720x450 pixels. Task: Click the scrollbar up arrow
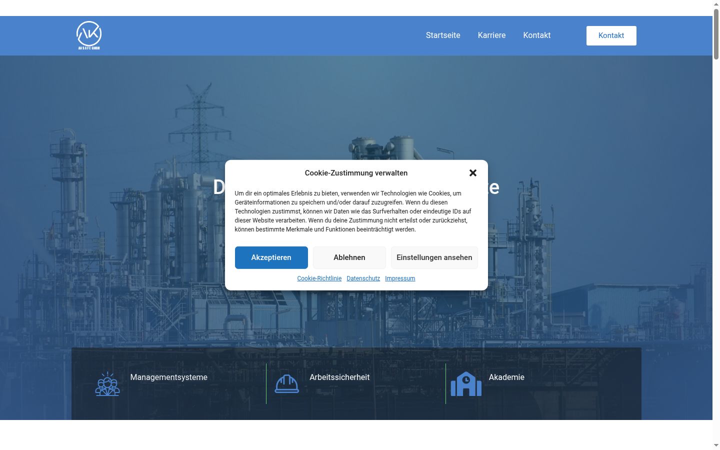coord(716,4)
